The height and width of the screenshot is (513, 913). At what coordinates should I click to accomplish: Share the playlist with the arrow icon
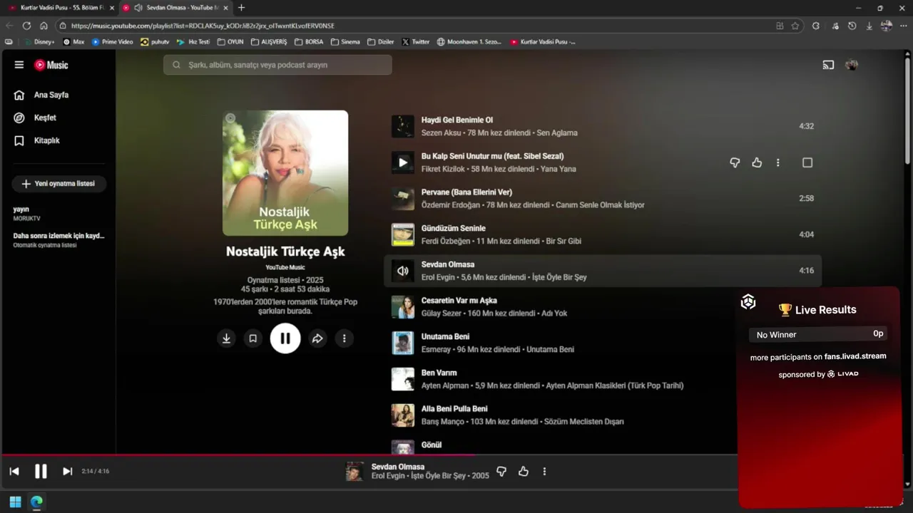[x=317, y=338]
